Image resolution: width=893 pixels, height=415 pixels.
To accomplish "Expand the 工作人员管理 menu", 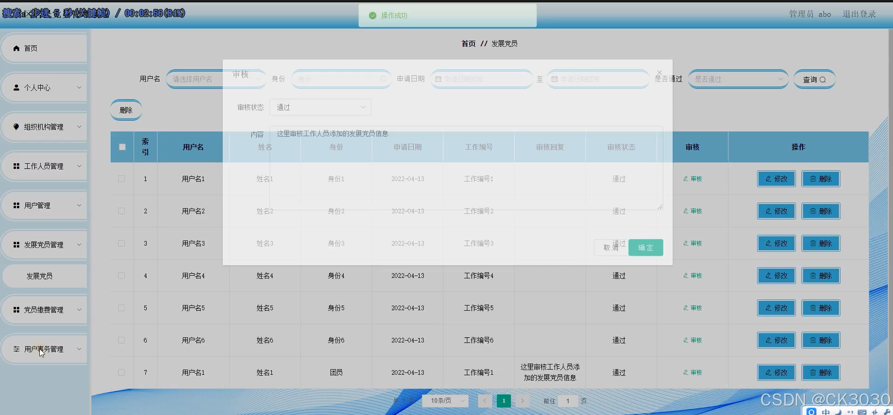I will click(44, 166).
